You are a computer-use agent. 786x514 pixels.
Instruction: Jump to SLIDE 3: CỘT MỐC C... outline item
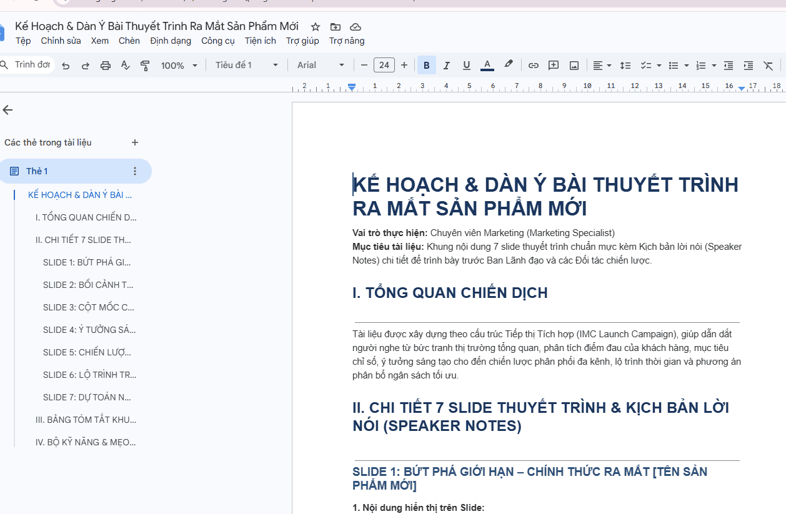tap(89, 307)
